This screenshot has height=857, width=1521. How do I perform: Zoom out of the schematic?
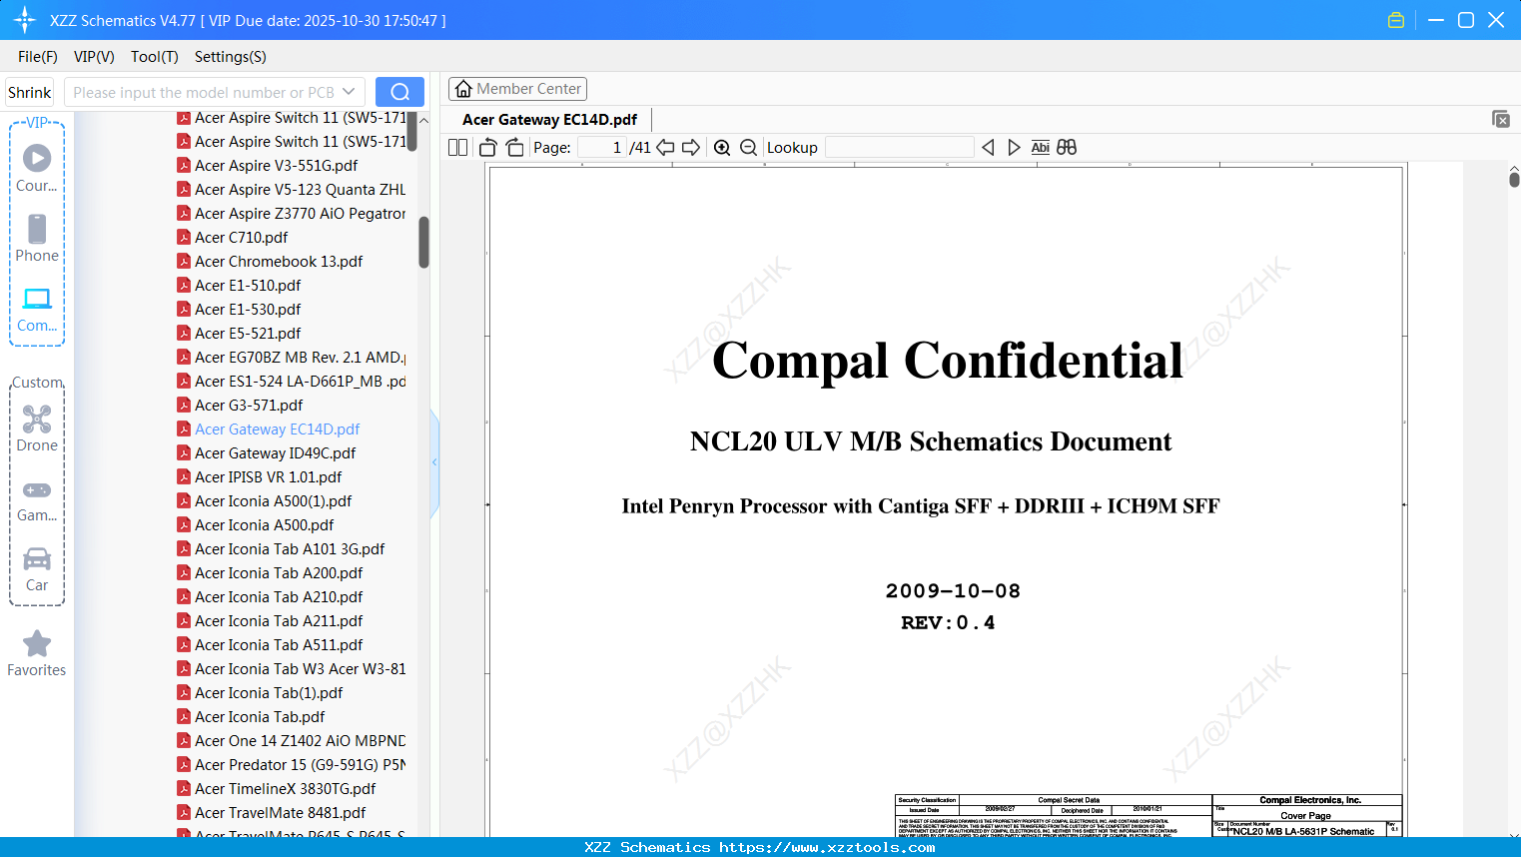tap(748, 148)
